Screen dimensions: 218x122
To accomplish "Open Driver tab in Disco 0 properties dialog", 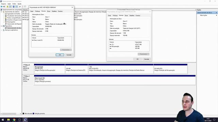I will click(126, 16).
